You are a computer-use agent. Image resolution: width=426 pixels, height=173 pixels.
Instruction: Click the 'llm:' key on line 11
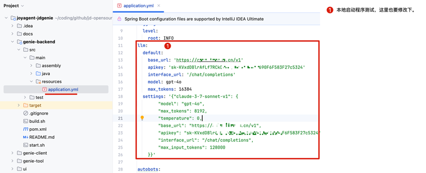pos(142,46)
